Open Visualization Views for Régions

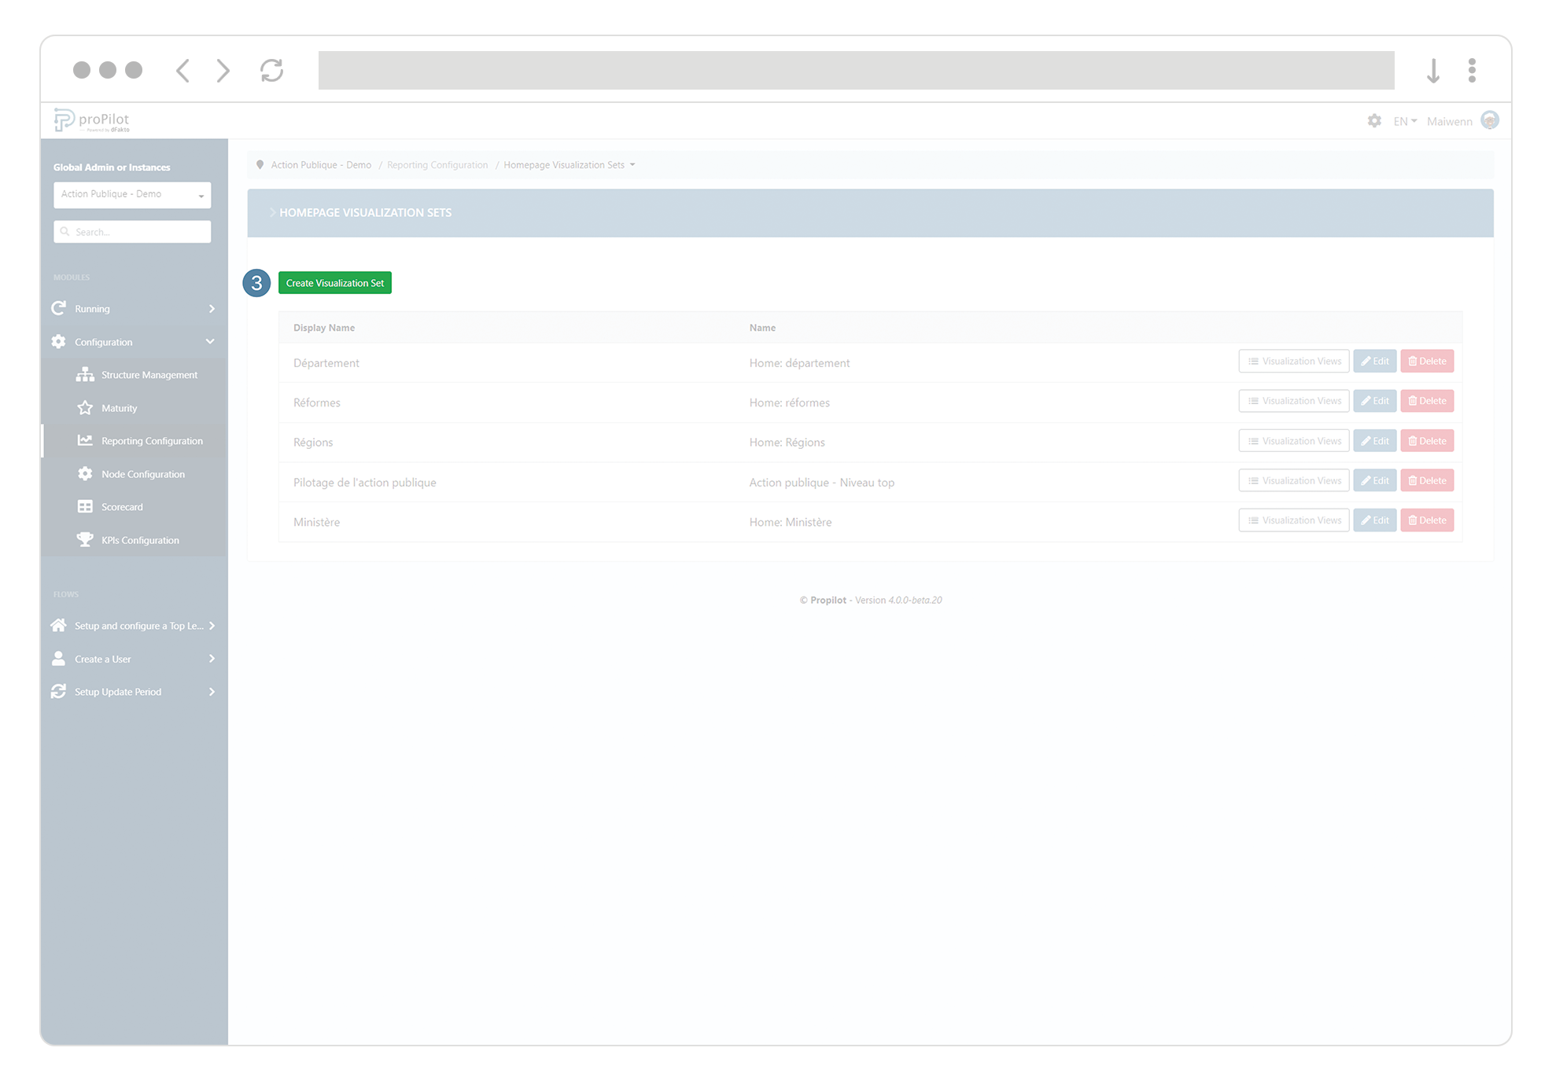click(x=1293, y=440)
